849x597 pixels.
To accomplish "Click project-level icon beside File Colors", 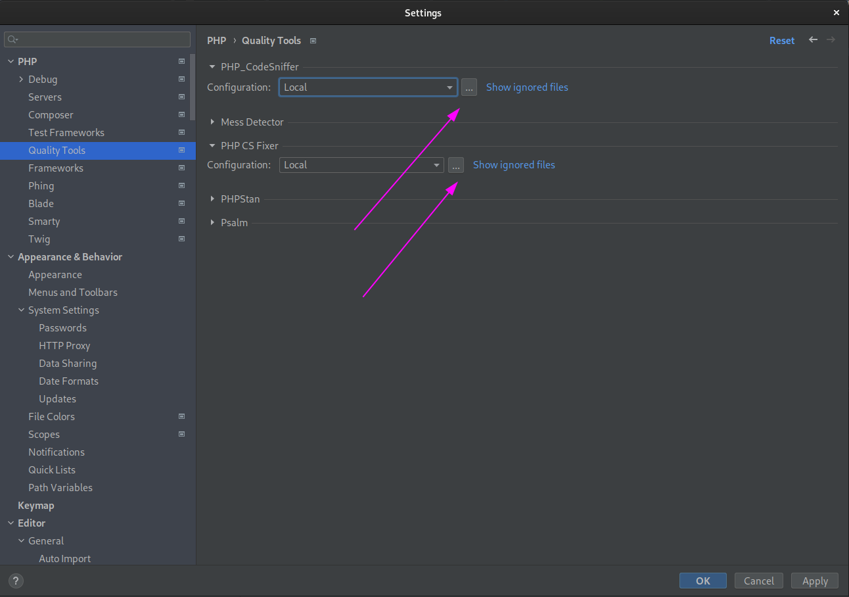I will (x=182, y=416).
